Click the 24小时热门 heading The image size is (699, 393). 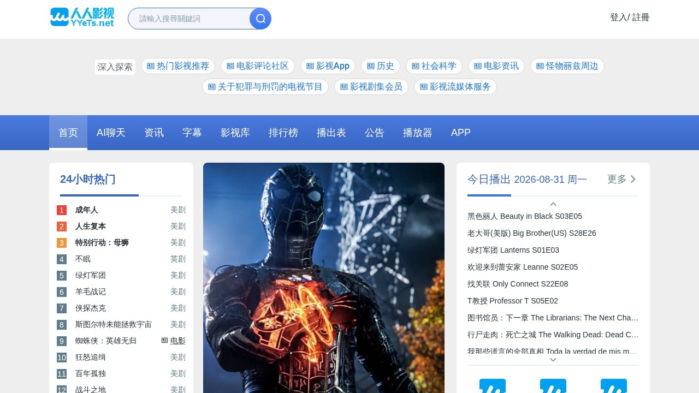[87, 179]
